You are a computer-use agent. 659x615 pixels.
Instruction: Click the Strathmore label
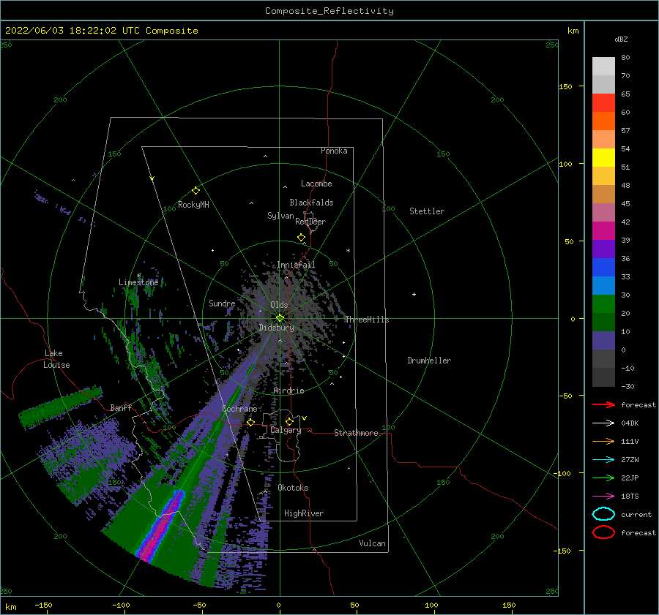click(x=356, y=433)
